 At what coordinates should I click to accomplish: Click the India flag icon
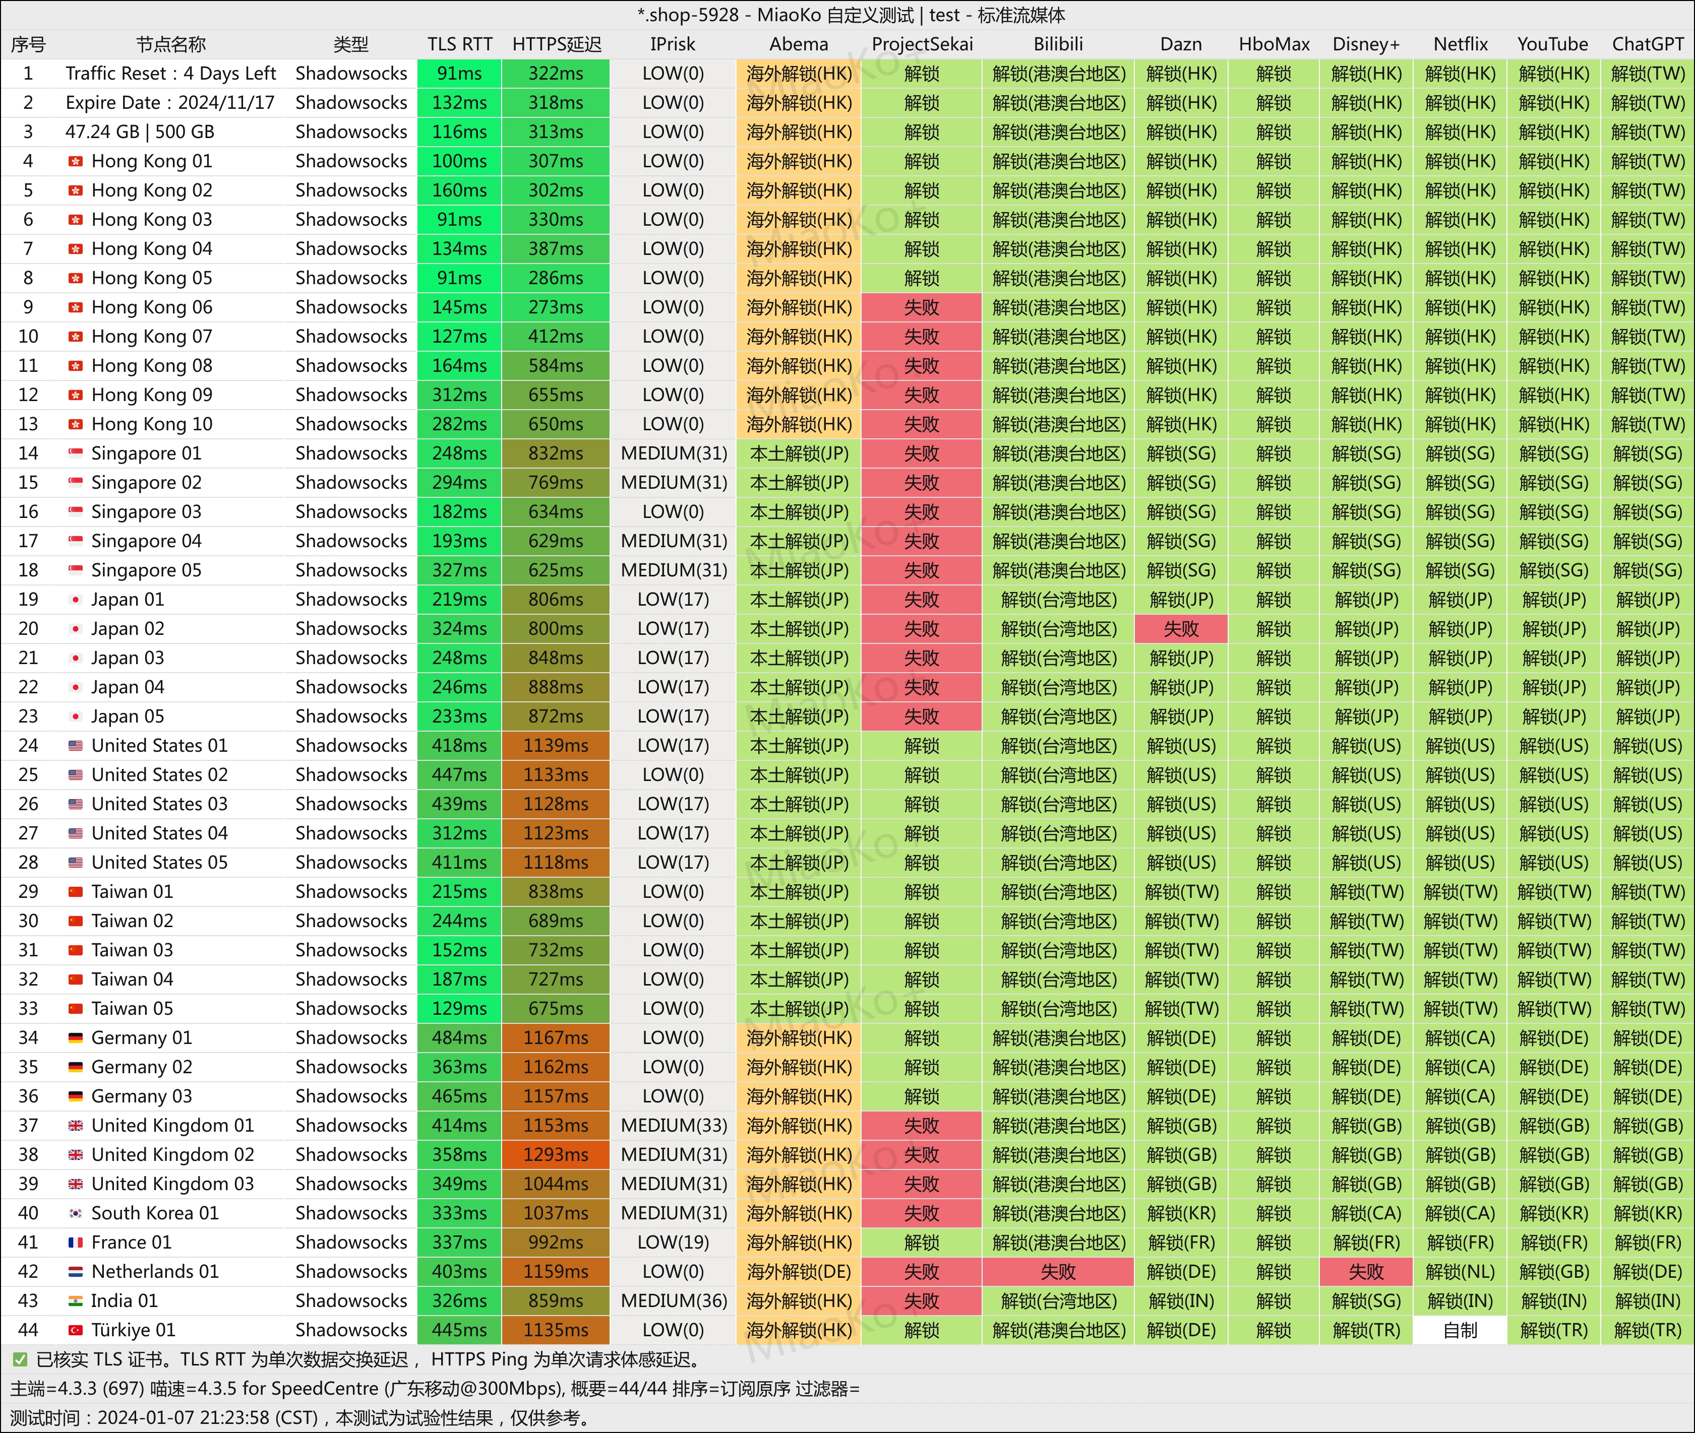[76, 1302]
